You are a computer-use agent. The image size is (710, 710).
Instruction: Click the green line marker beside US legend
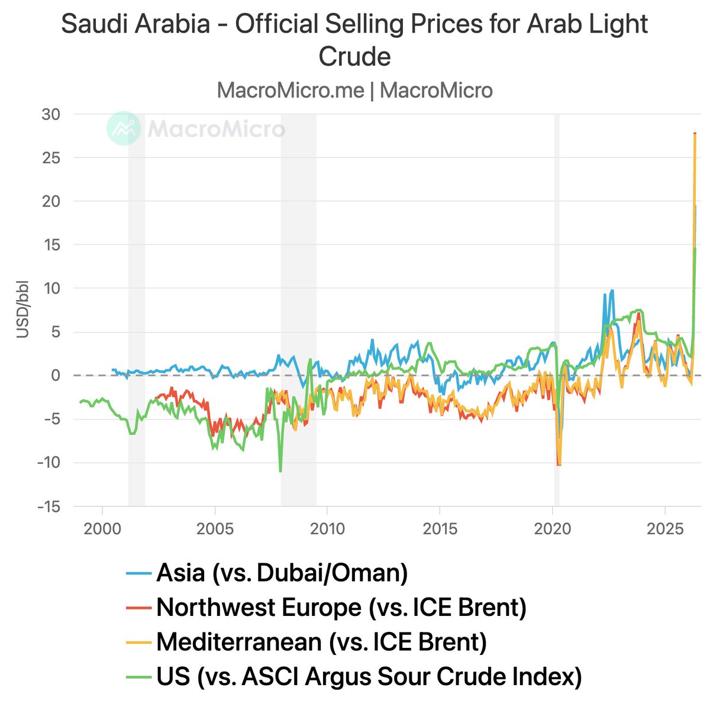pyautogui.click(x=140, y=677)
